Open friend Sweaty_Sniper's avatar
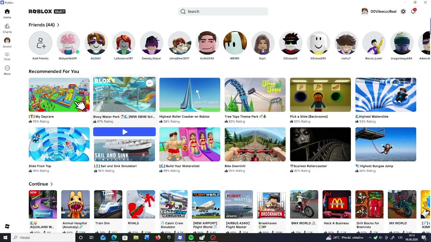The height and width of the screenshot is (242, 431). pos(152,43)
